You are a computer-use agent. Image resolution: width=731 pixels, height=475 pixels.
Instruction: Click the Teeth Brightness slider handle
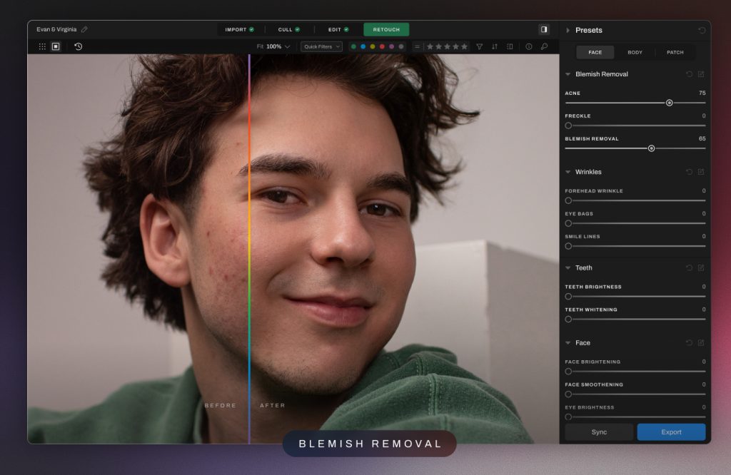pyautogui.click(x=568, y=297)
